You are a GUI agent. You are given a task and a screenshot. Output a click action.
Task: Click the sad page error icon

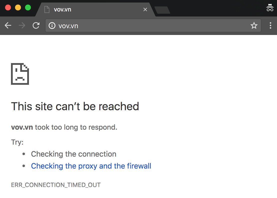coord(20,74)
